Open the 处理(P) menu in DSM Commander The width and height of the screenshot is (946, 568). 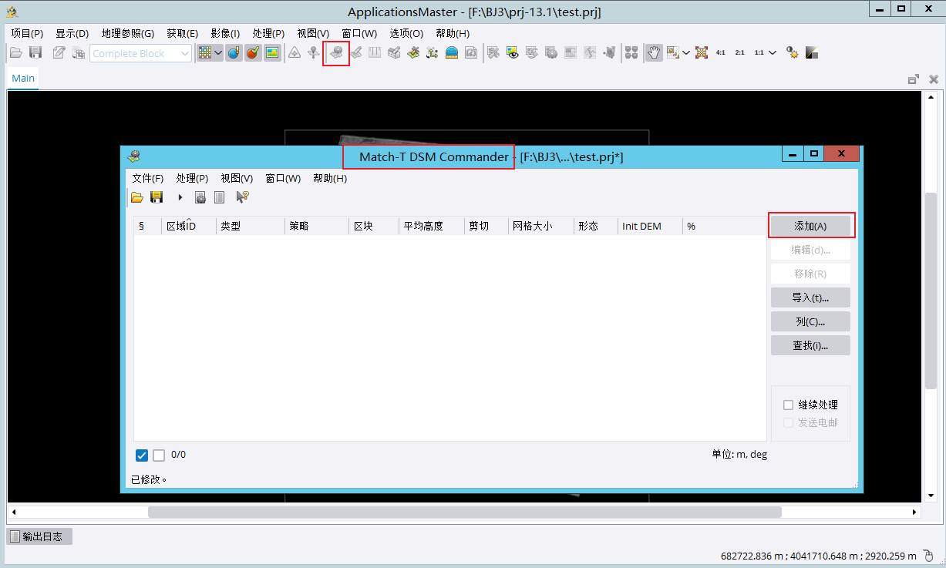[x=192, y=179]
